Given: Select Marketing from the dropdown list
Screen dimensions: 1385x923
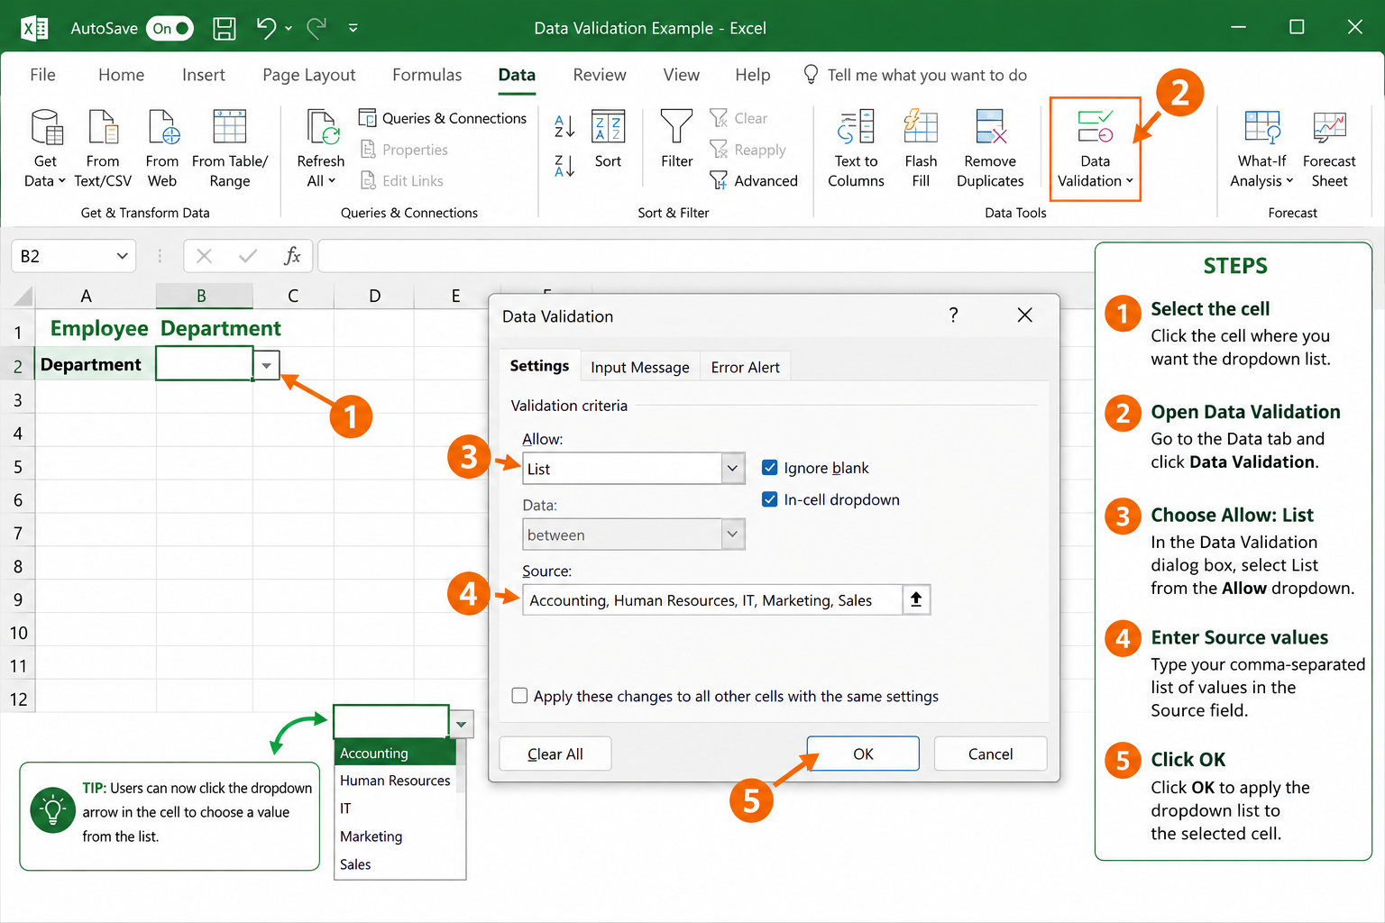Looking at the screenshot, I should point(398,836).
